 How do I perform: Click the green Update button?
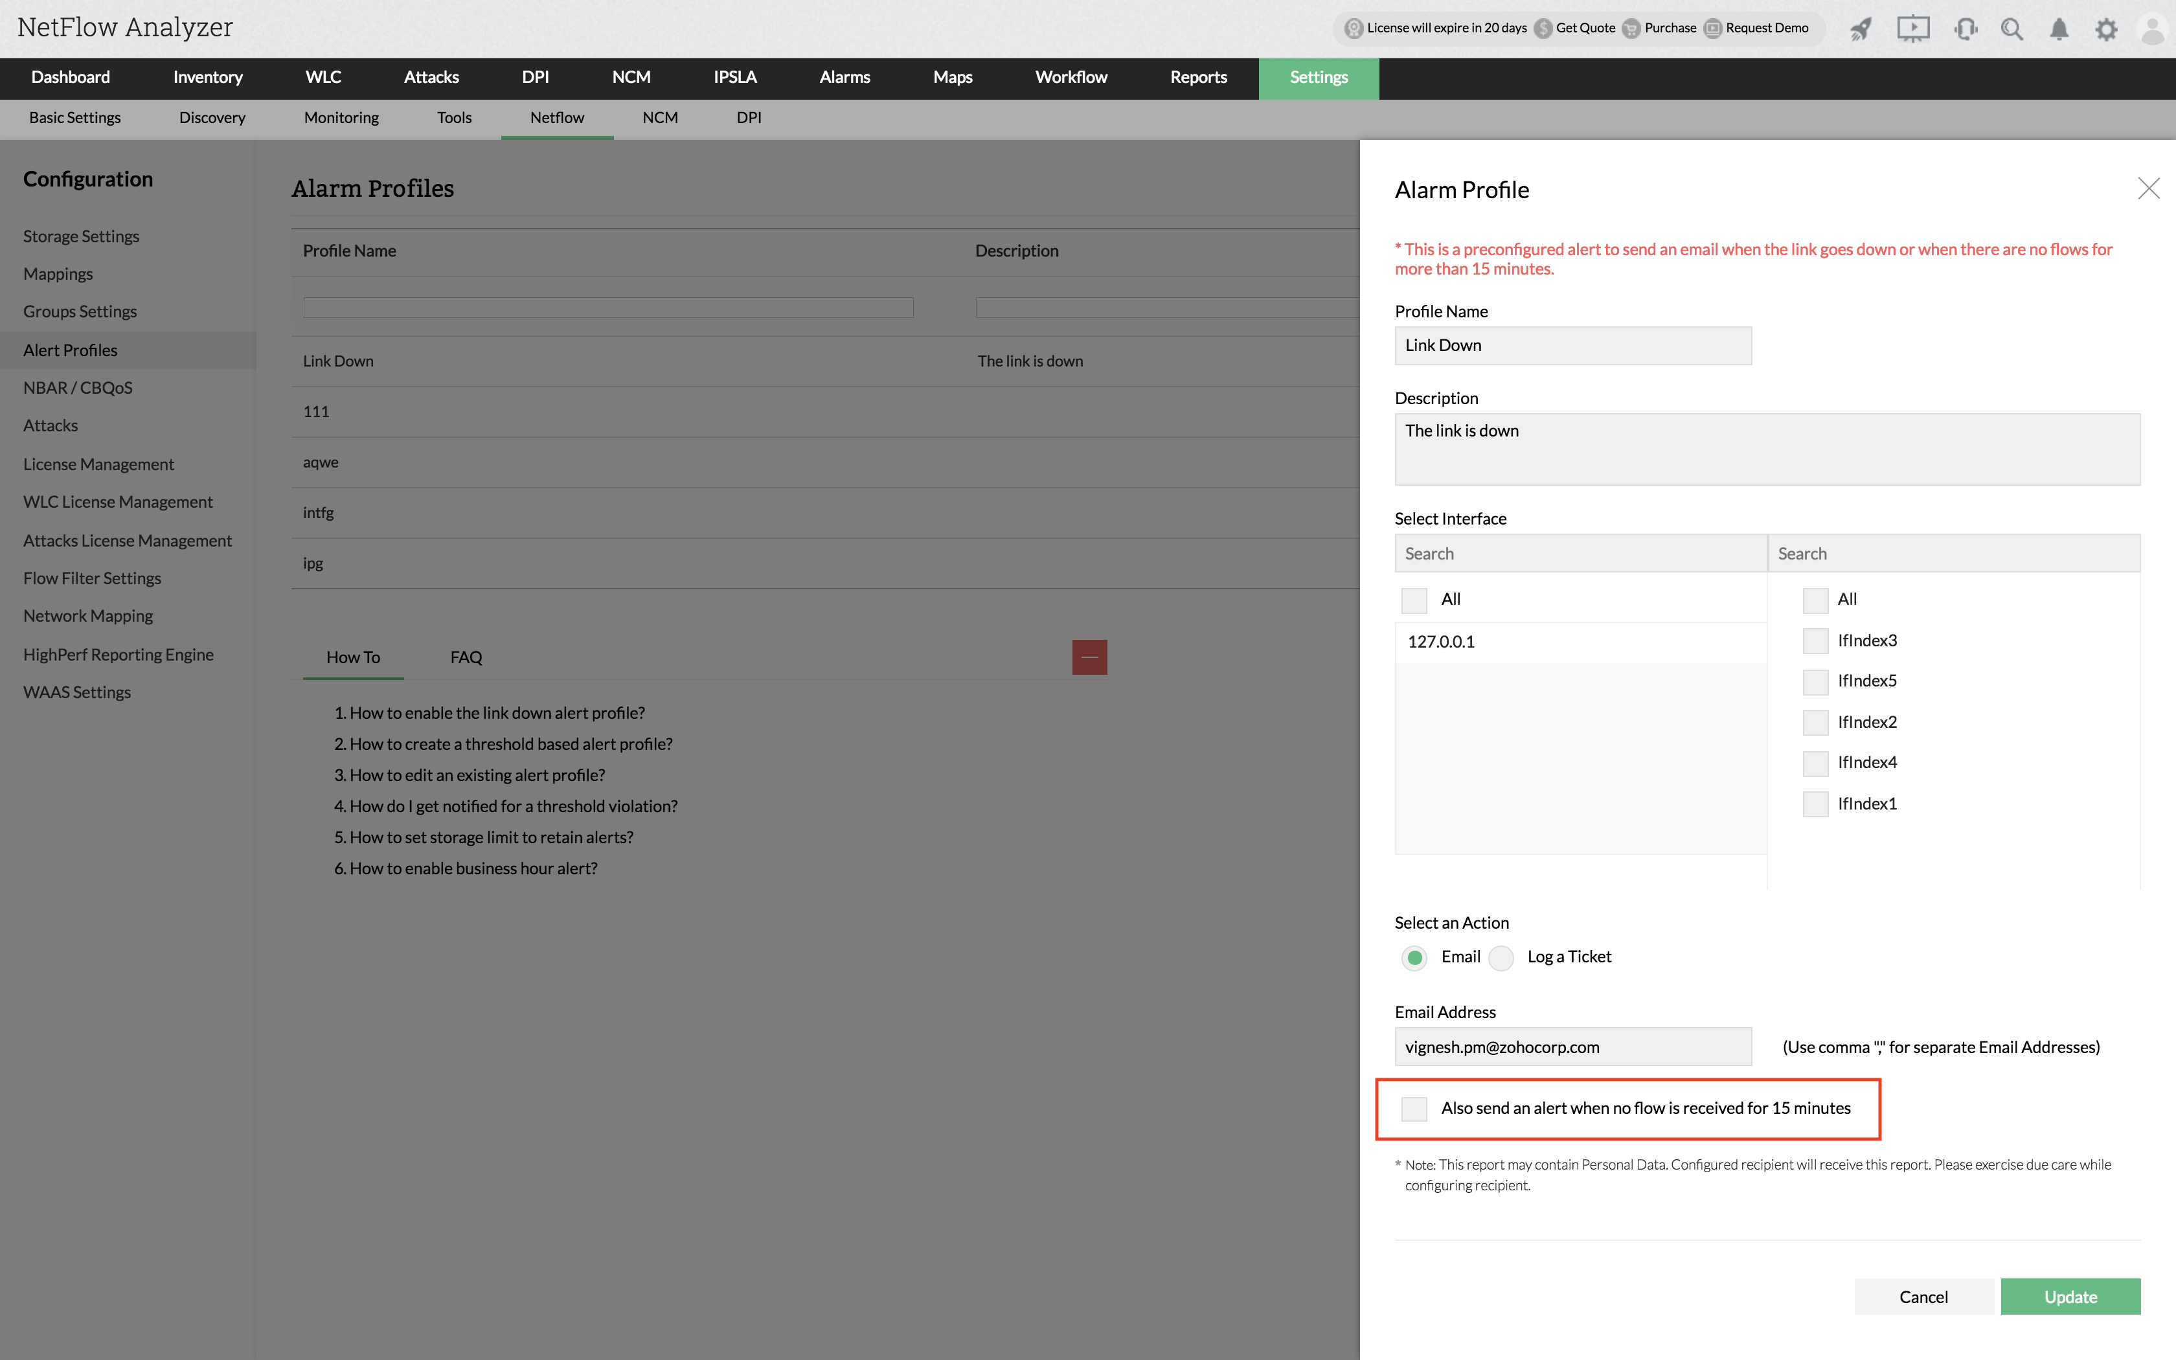tap(2070, 1296)
